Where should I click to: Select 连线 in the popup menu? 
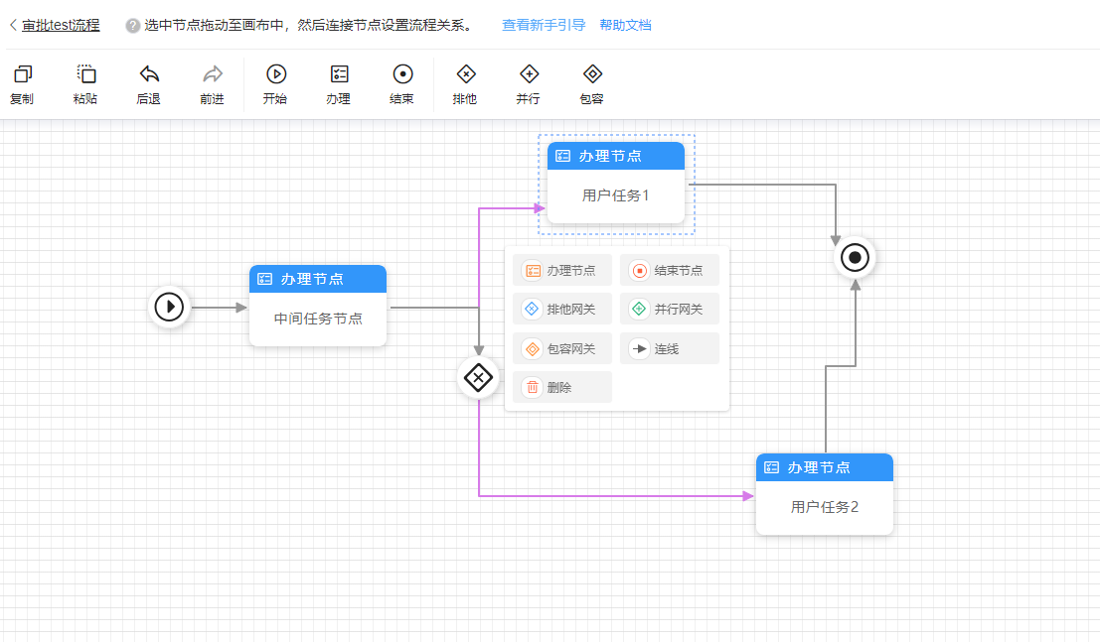670,347
